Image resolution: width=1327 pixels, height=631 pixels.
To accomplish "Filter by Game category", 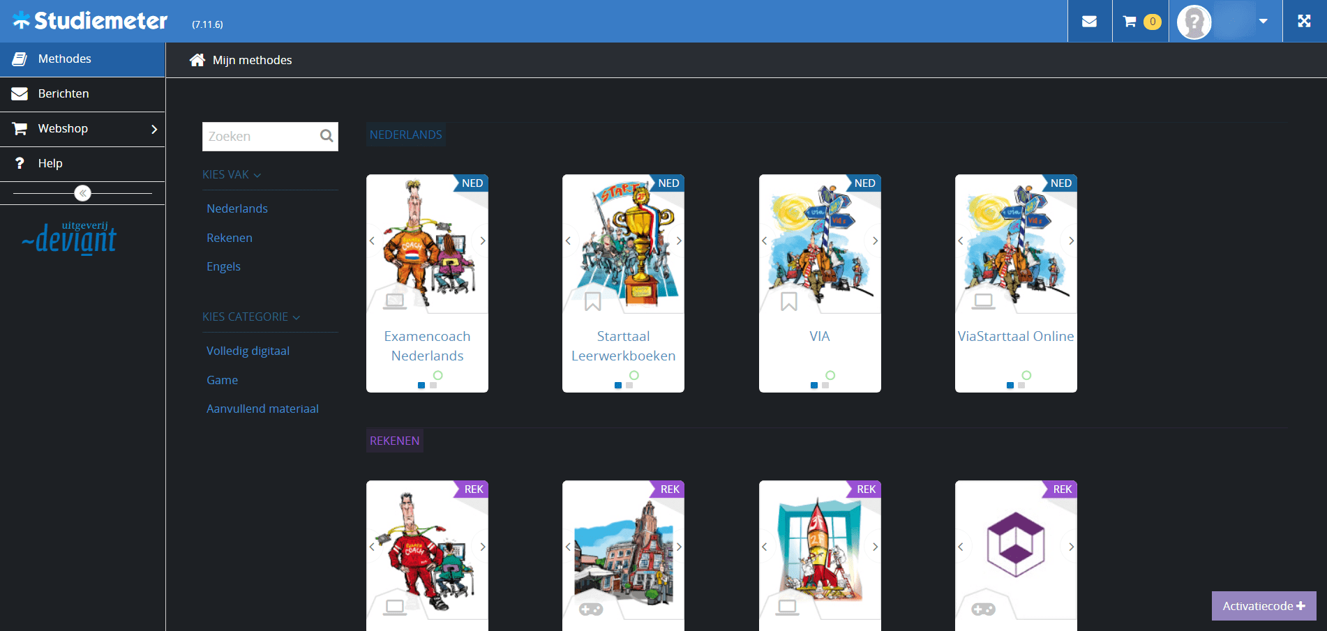I will click(222, 380).
